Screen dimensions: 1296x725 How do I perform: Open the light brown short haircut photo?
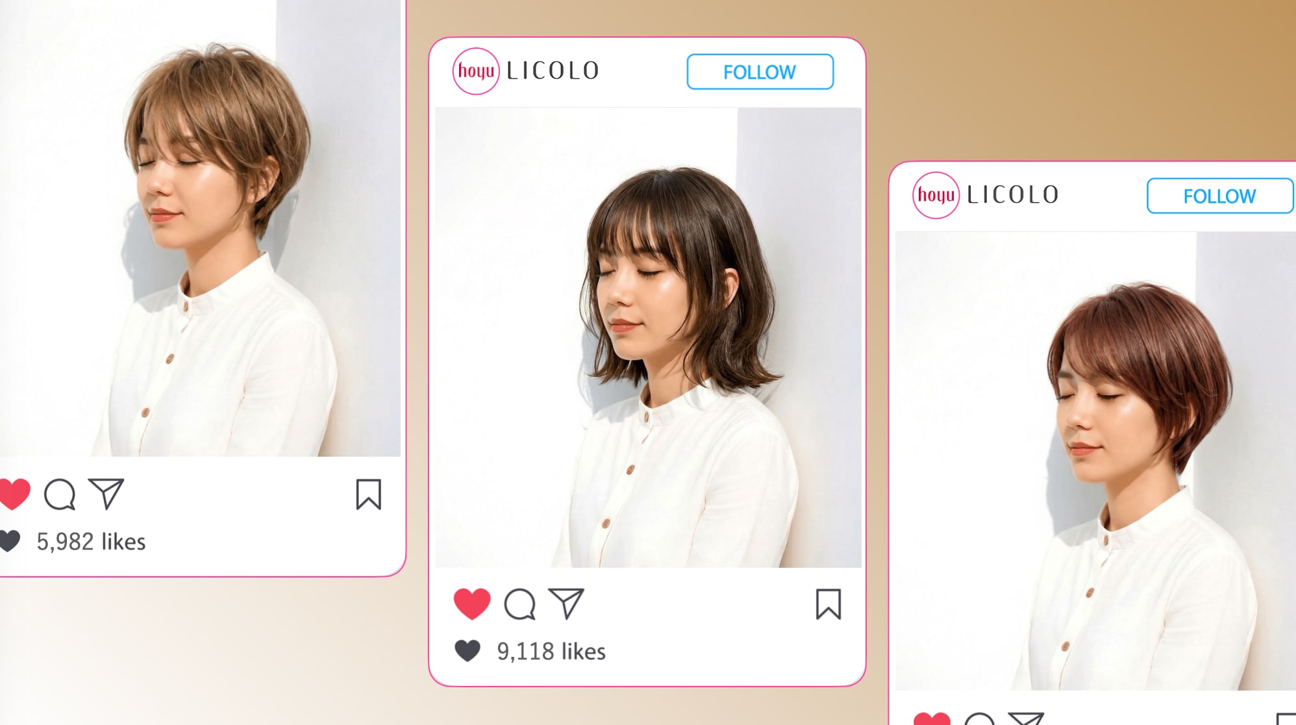200,228
